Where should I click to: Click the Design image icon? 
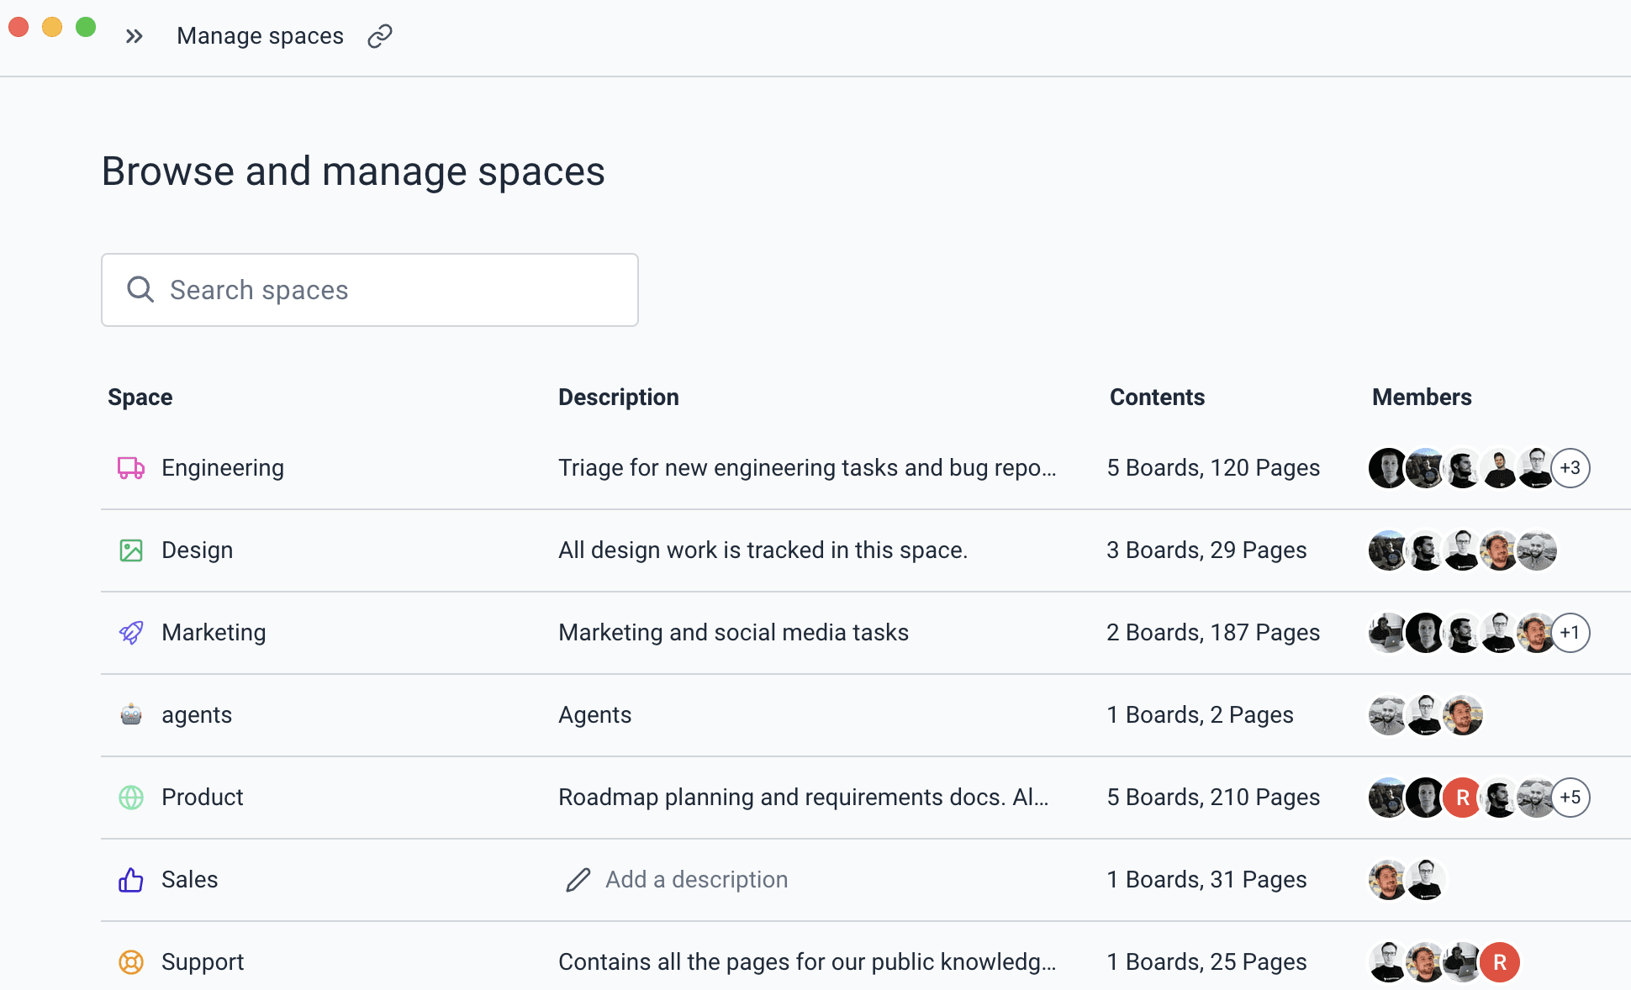(130, 550)
